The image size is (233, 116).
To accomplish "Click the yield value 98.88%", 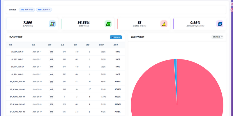I will [x=84, y=23].
